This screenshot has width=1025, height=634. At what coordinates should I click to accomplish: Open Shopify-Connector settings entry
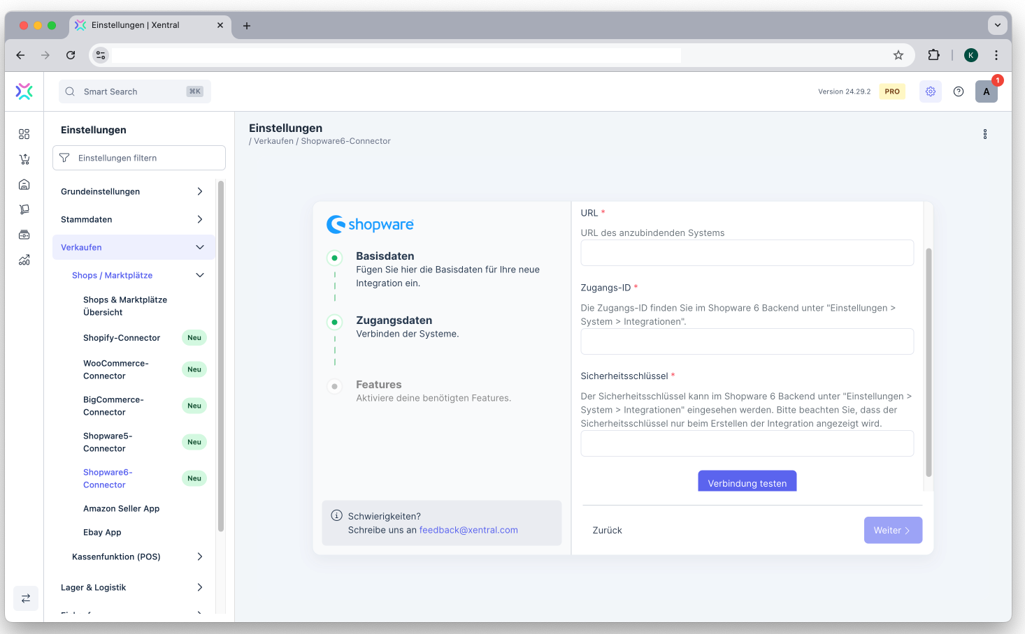tap(122, 338)
